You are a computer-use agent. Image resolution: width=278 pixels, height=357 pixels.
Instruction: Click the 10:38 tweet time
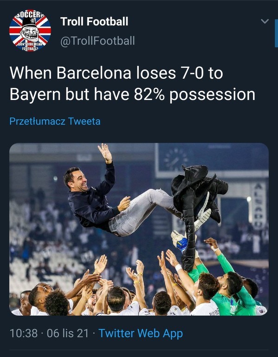point(24,333)
